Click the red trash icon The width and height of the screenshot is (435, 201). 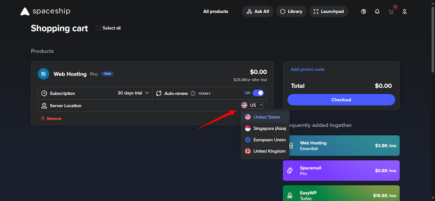[x=43, y=119]
